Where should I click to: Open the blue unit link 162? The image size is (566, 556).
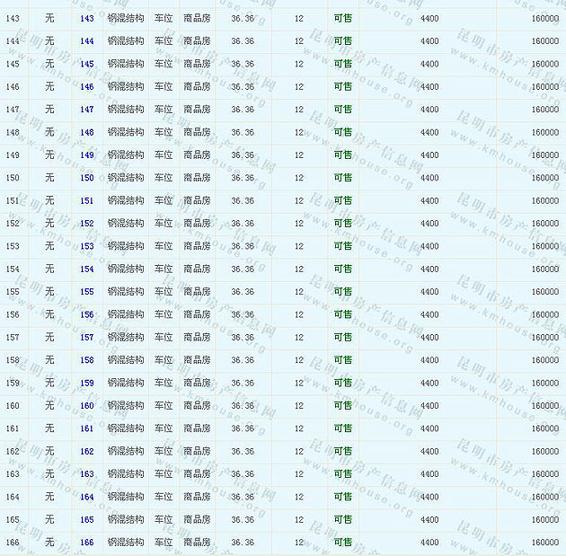86,451
